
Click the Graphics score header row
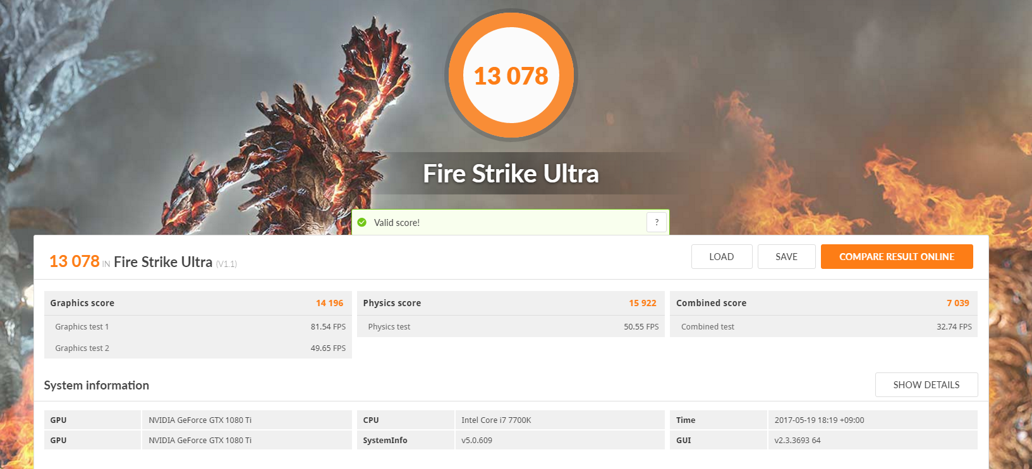point(198,303)
